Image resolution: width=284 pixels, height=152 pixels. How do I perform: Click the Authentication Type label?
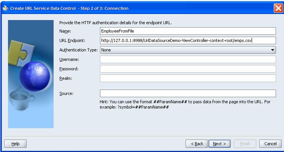pos(78,50)
